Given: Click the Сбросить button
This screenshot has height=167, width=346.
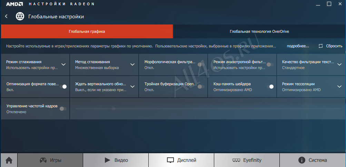Looking at the screenshot, I should (x=330, y=46).
